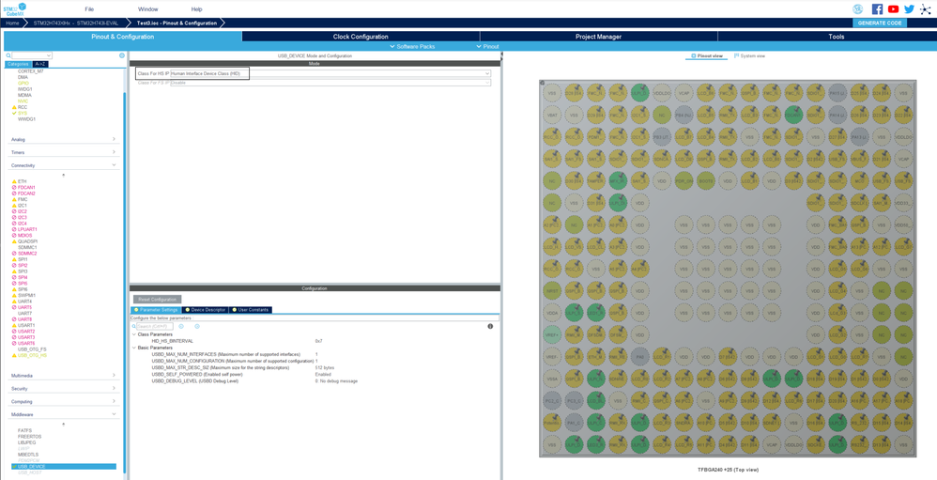The image size is (937, 480).
Task: Select USB_OTG_FS in Connectivity list
Action: (32, 349)
